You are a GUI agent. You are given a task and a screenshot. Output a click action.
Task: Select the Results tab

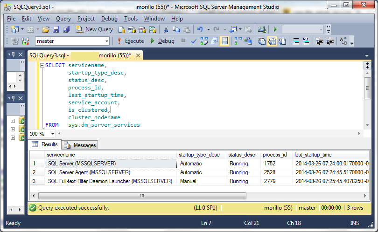pos(45,144)
